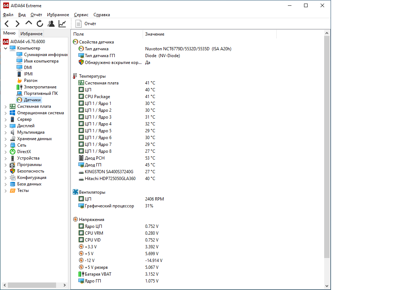Click the Температуры thermometer group icon
Screen dimensions: 414x290
pos(75,76)
